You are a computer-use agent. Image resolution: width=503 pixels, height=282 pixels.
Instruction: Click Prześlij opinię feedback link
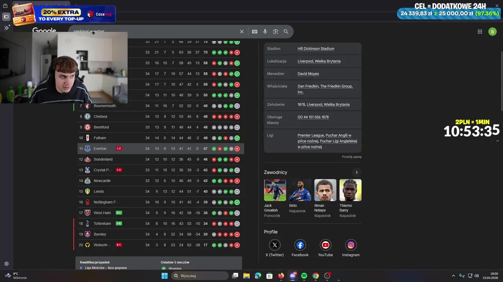pyautogui.click(x=352, y=157)
